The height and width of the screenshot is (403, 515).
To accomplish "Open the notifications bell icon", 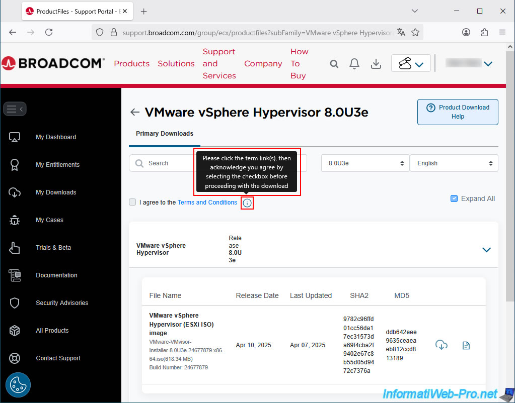I will coord(354,64).
